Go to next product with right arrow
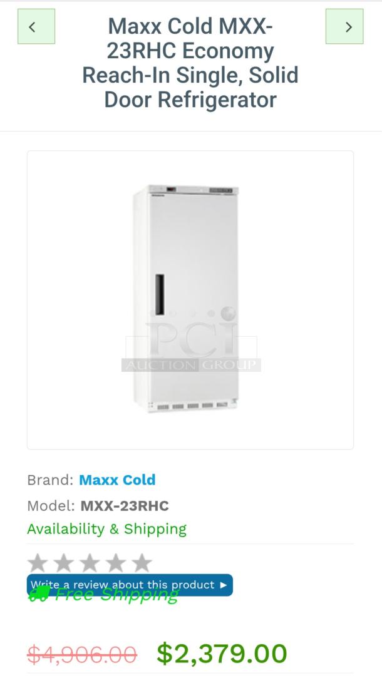Screen dimensions: 382x678 tap(344, 26)
